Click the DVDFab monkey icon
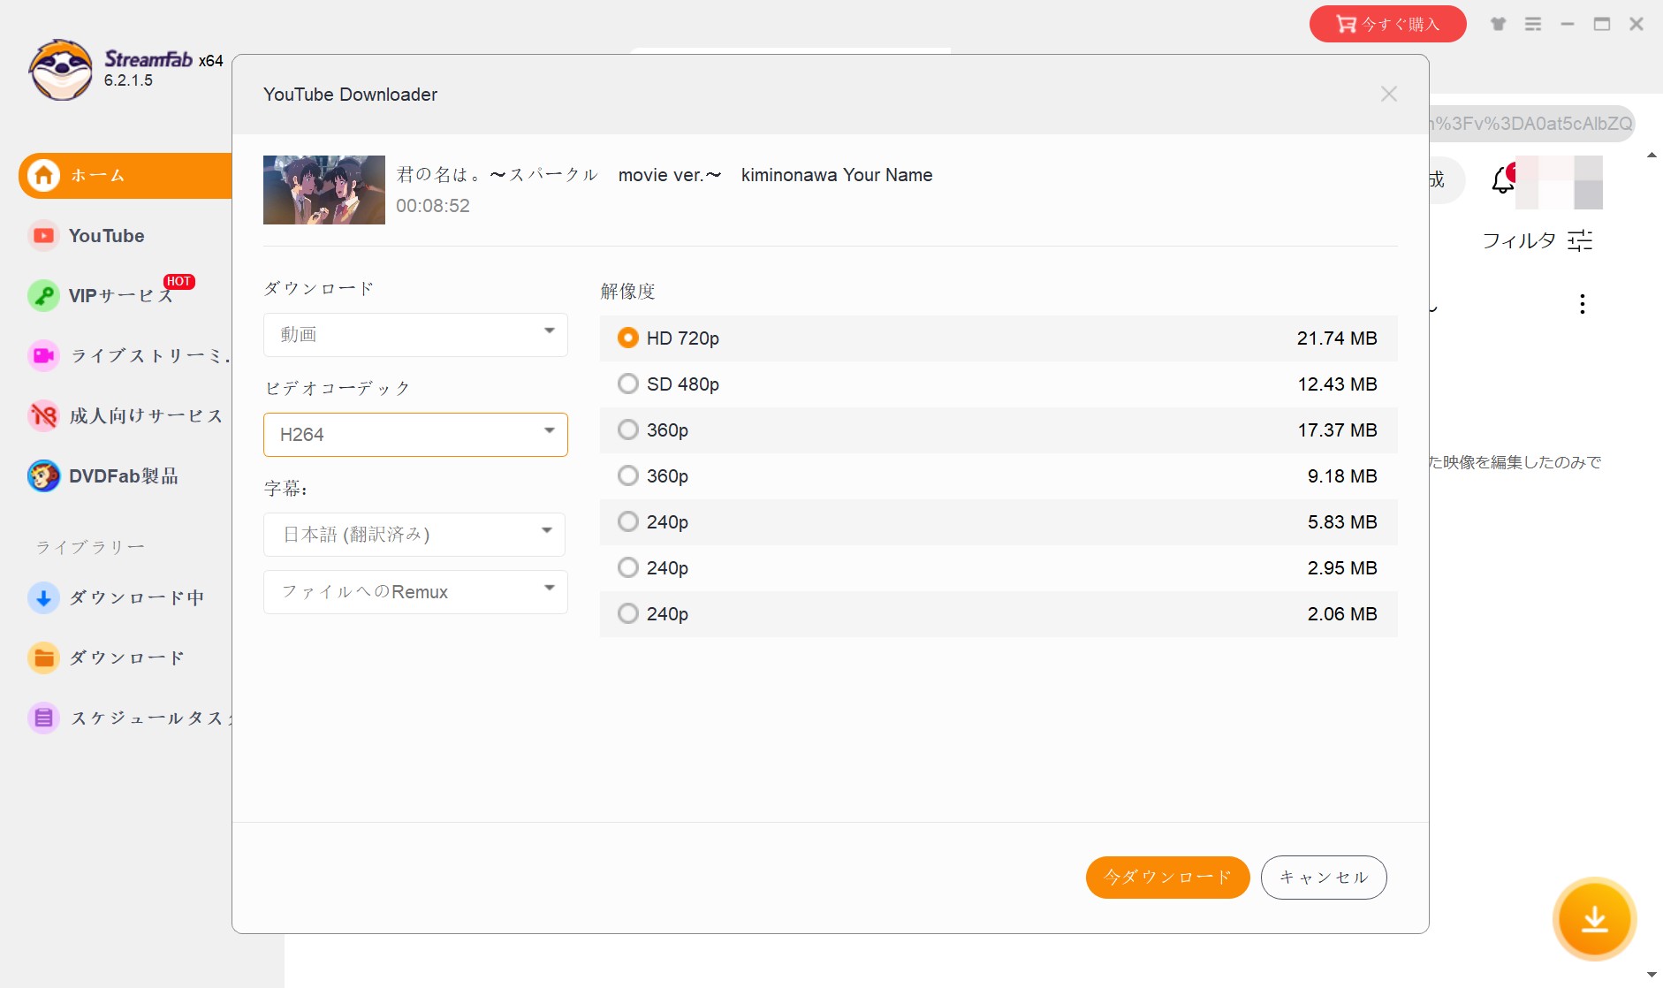This screenshot has height=988, width=1663. [x=43, y=476]
